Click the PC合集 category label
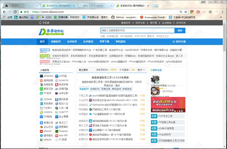The width and height of the screenshot is (227, 149). 45,50
